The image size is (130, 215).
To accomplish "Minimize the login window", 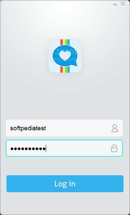I will tap(115, 5).
